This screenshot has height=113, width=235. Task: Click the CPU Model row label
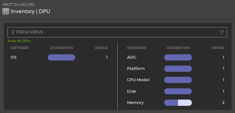click(138, 80)
